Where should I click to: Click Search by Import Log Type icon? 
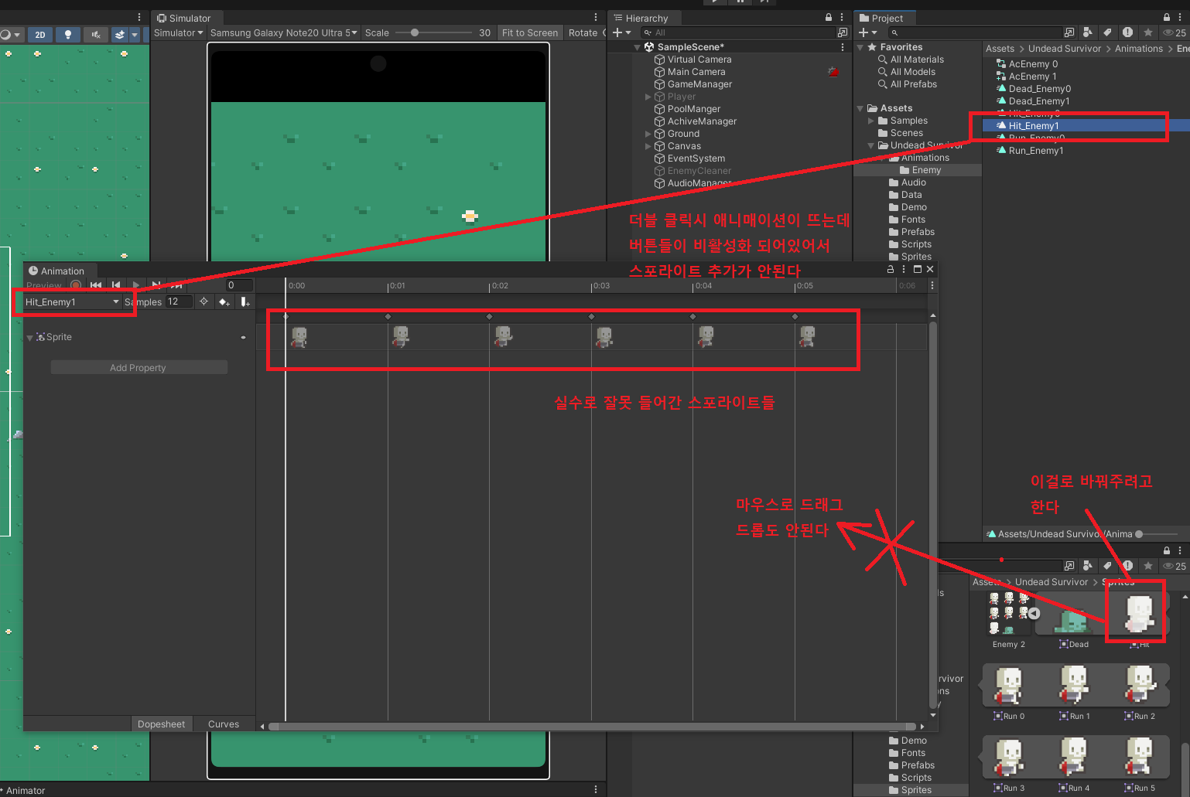point(1127,32)
